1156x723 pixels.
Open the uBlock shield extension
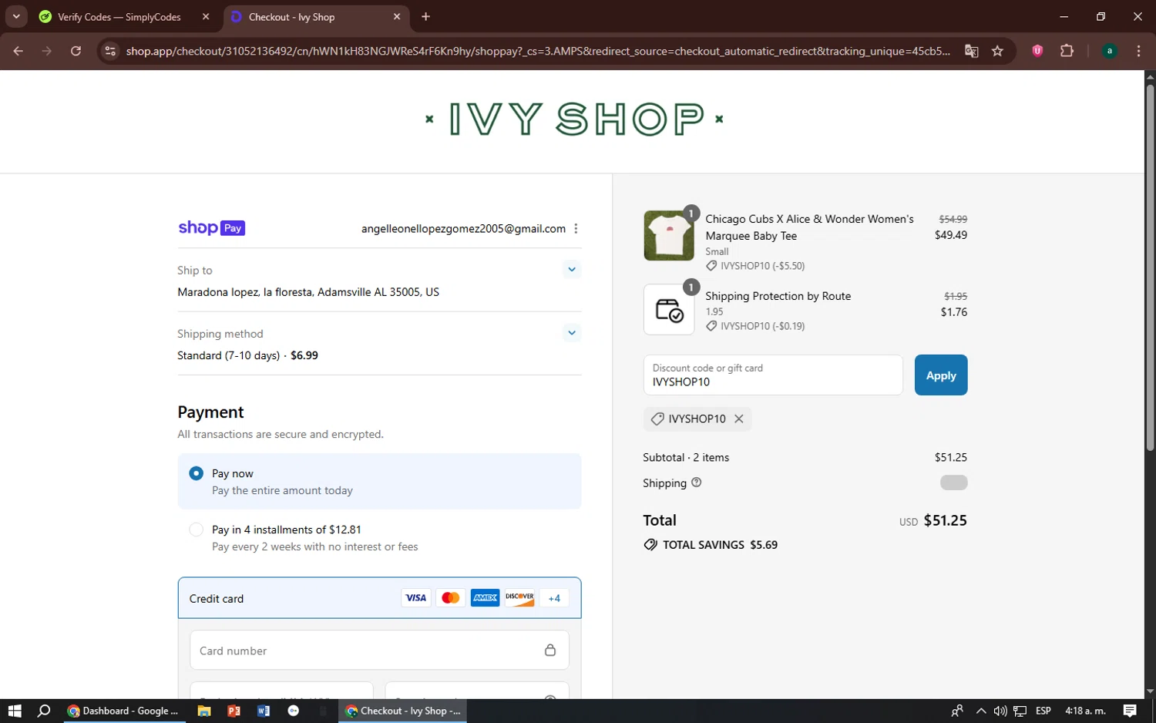point(1037,51)
